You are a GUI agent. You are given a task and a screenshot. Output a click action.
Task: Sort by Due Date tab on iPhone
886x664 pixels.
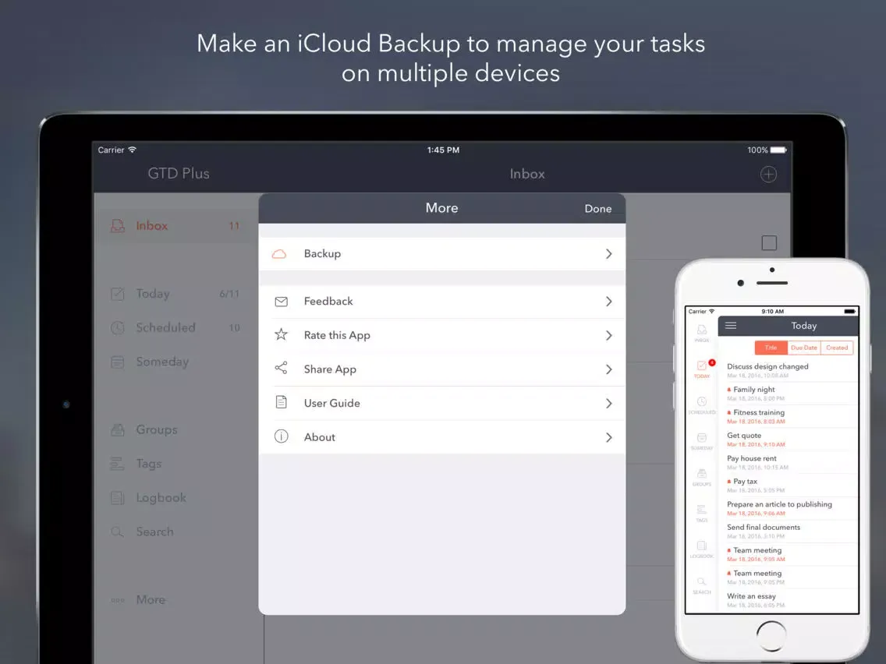pyautogui.click(x=803, y=348)
